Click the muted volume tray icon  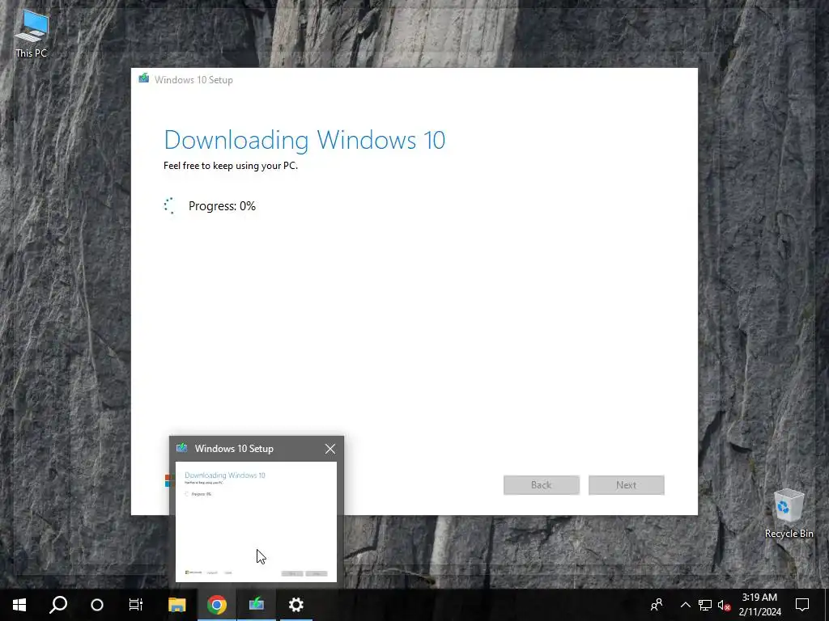click(x=725, y=605)
